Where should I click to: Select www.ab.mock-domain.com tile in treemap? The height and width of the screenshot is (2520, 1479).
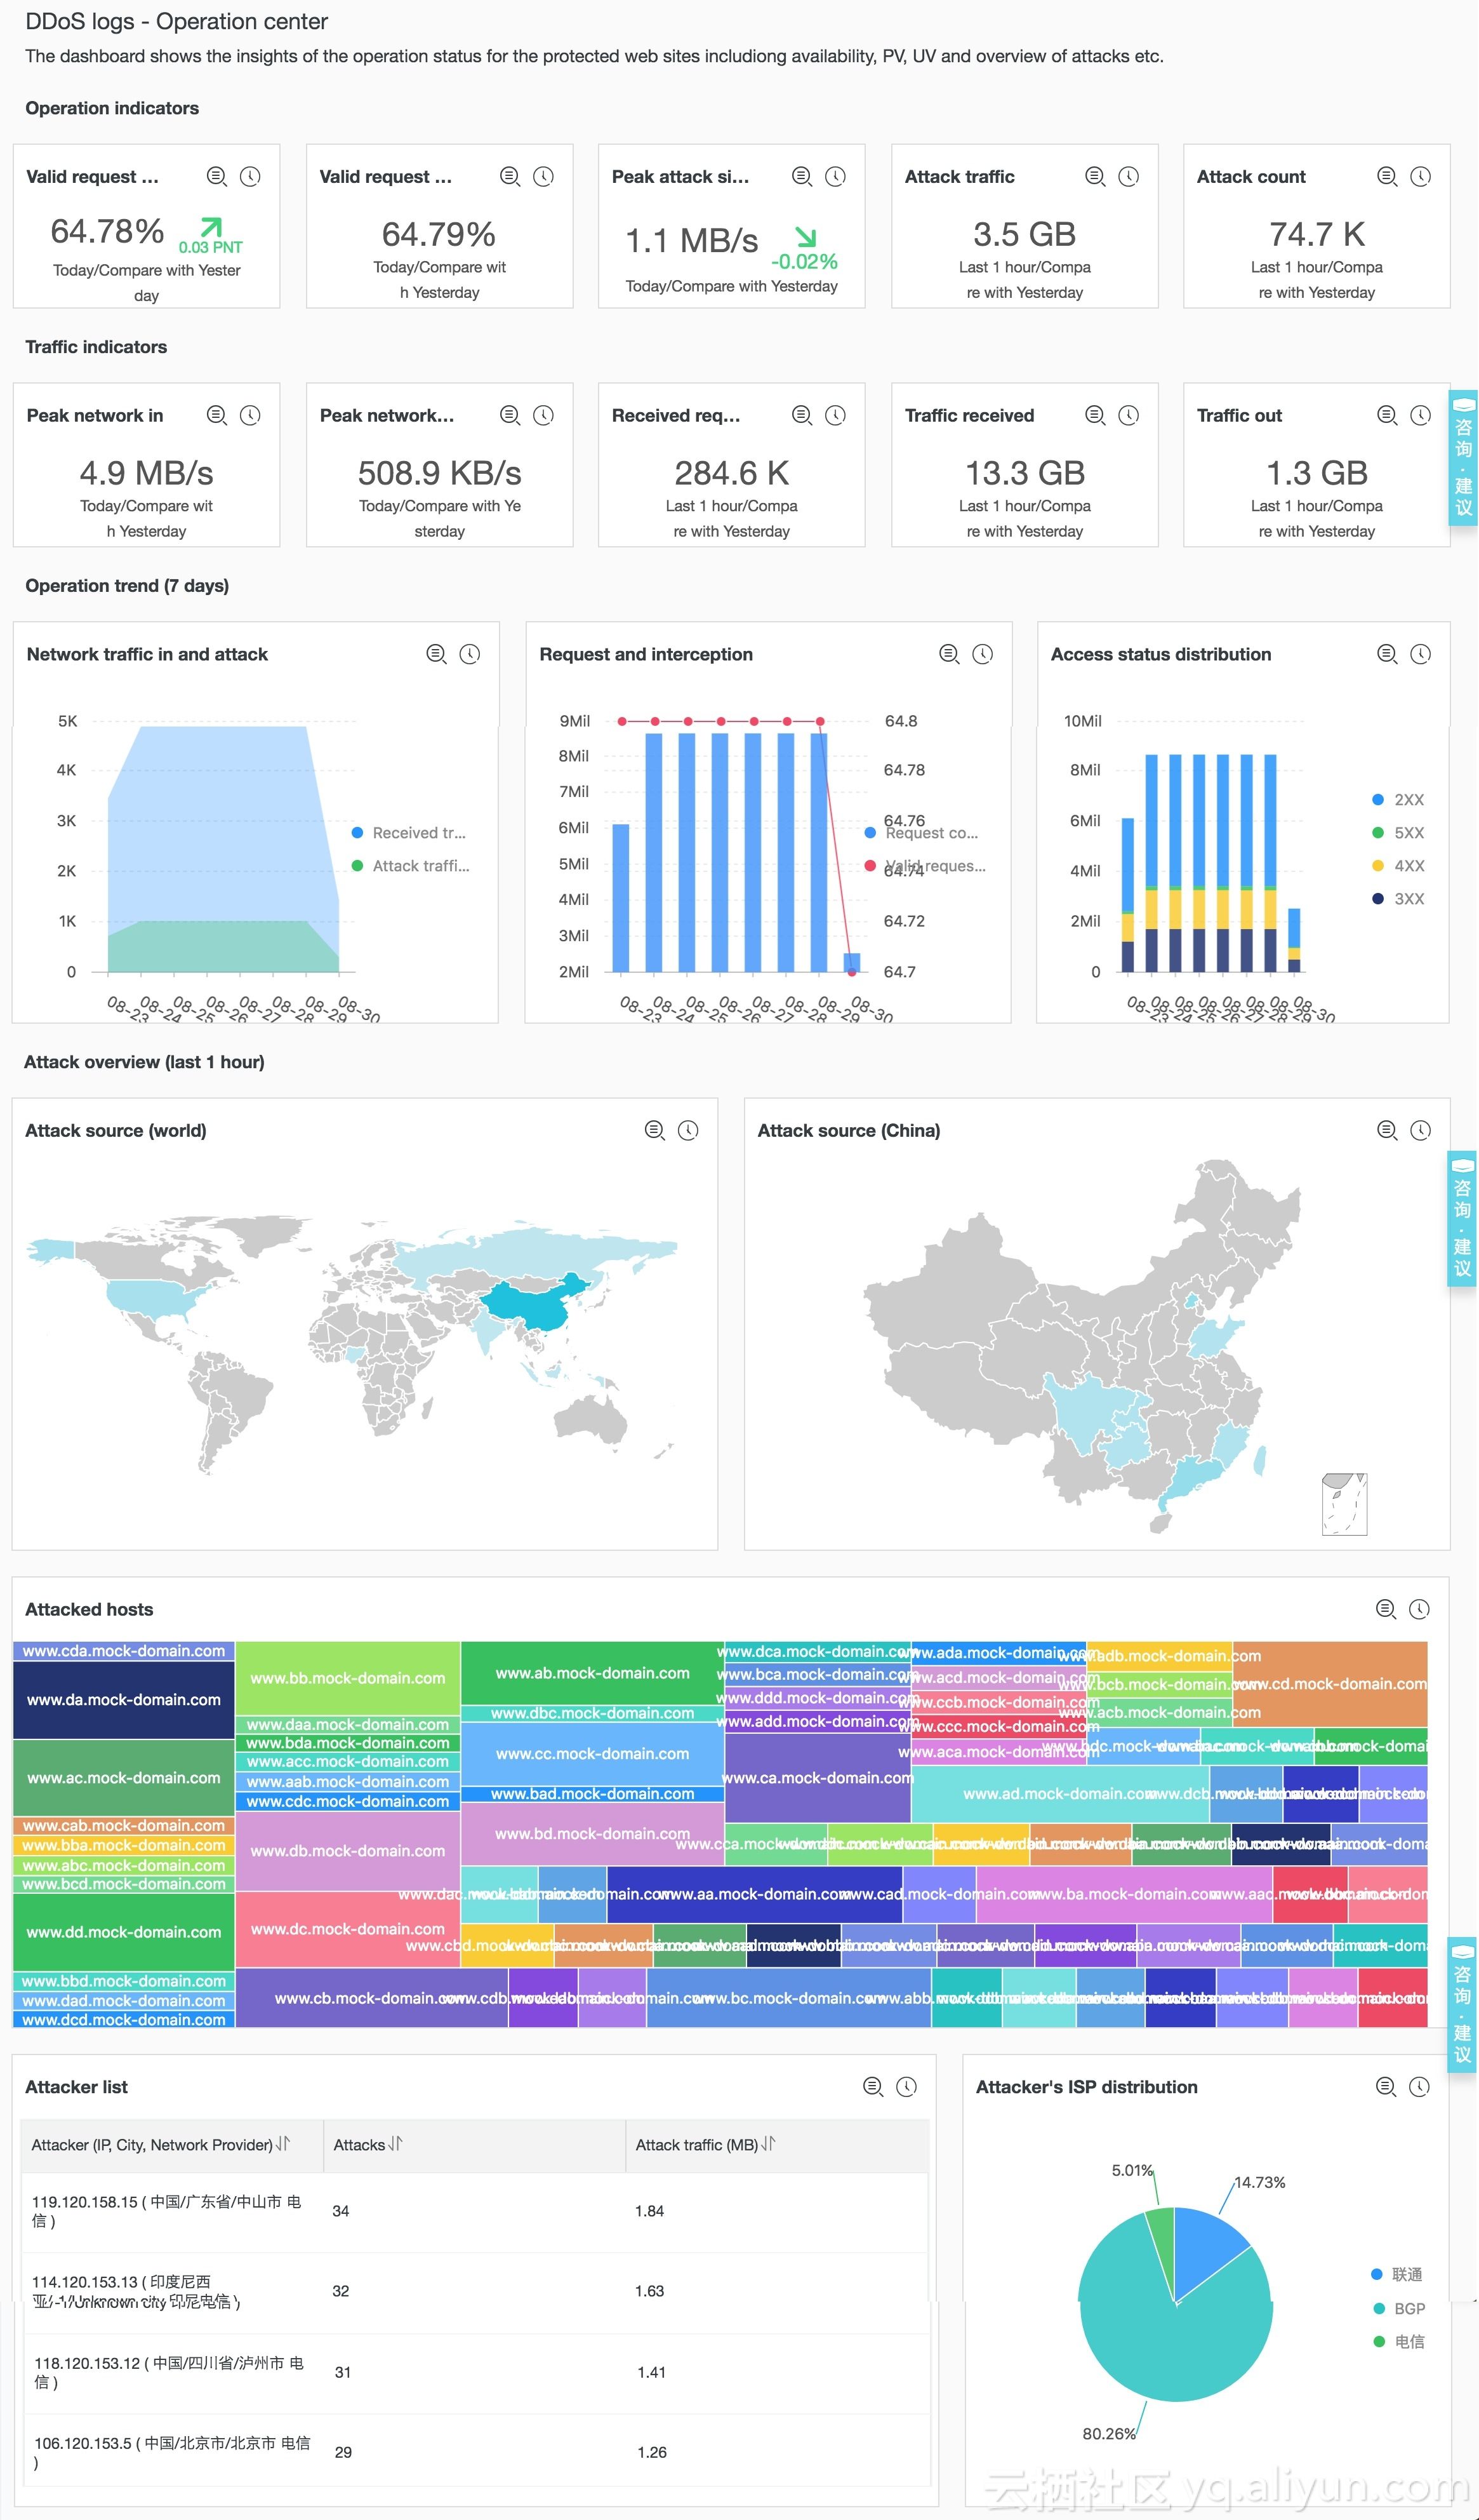pos(593,1673)
